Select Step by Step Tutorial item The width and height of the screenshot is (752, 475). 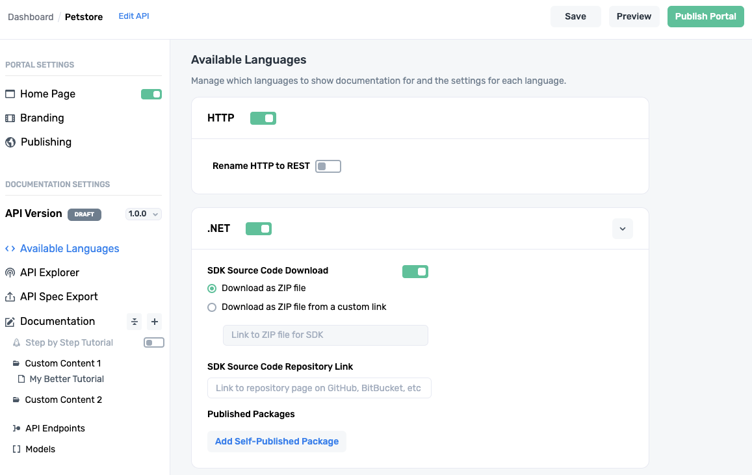click(69, 342)
